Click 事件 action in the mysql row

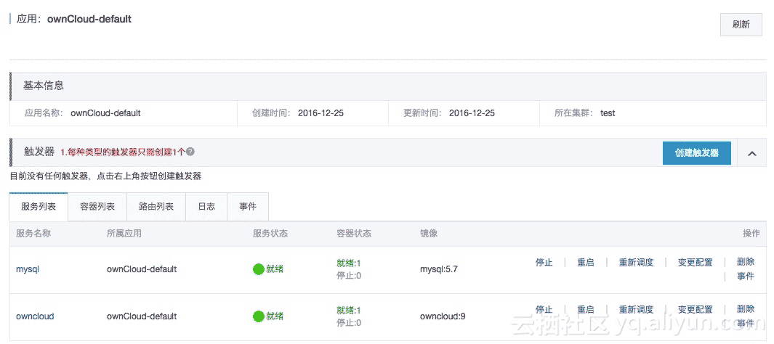click(746, 276)
